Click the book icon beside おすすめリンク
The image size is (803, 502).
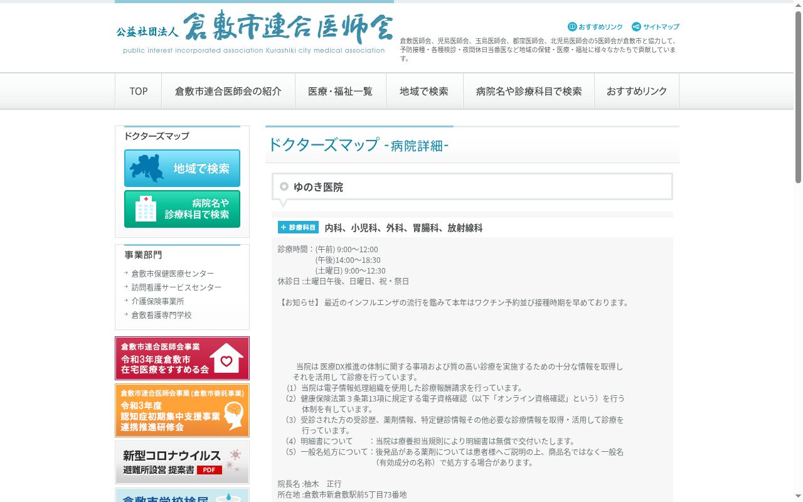(x=572, y=27)
